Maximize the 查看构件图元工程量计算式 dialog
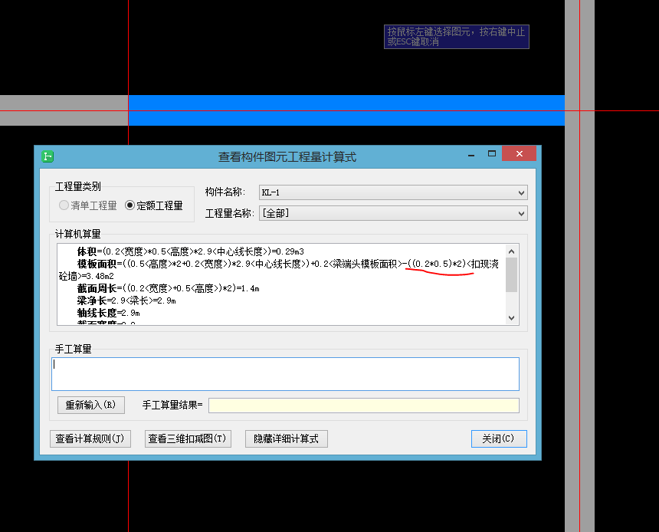 (492, 154)
